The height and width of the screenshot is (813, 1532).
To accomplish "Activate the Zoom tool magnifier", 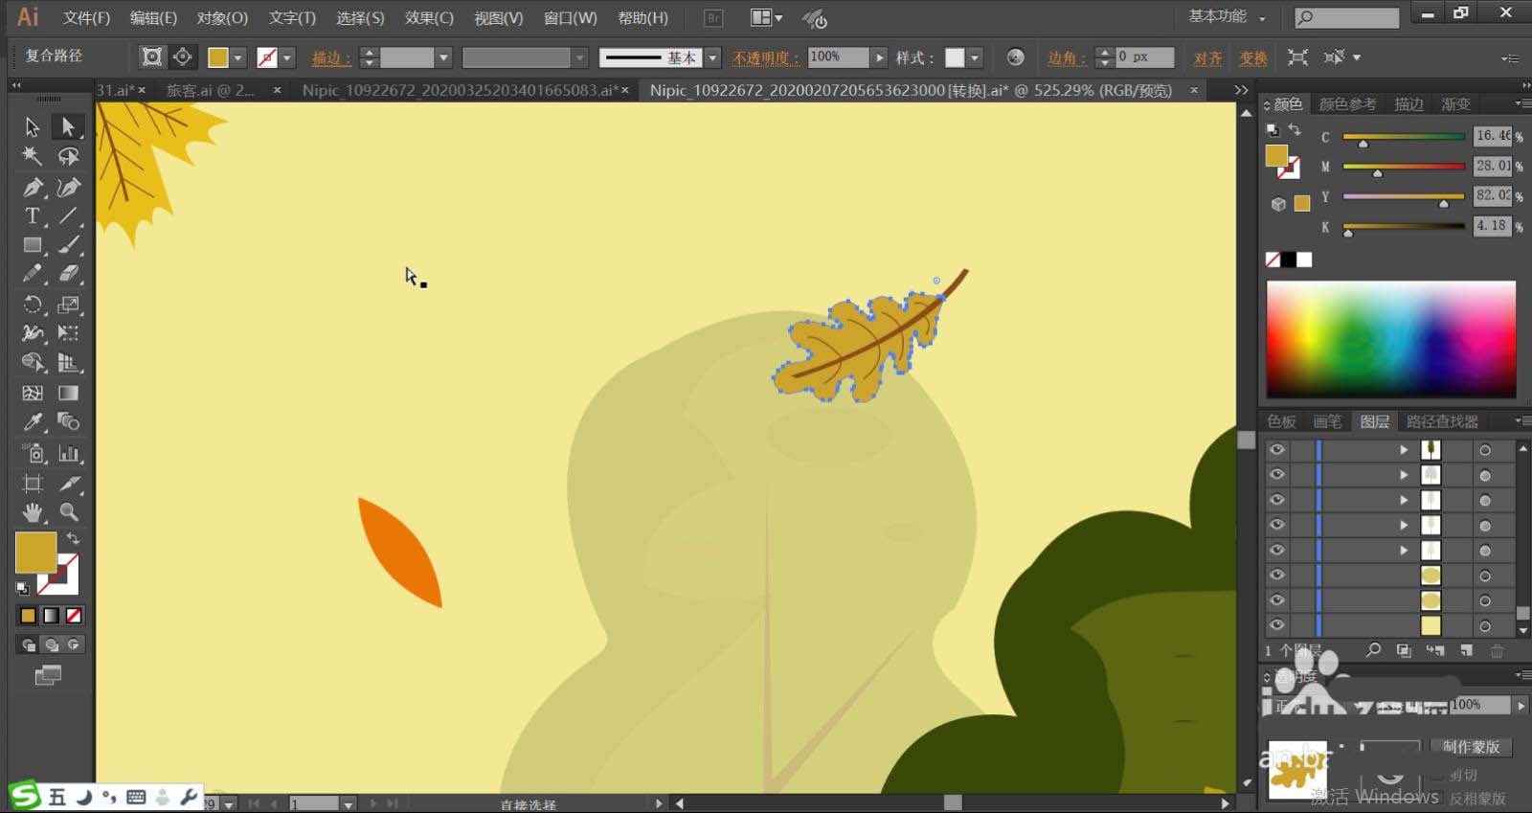I will [69, 512].
